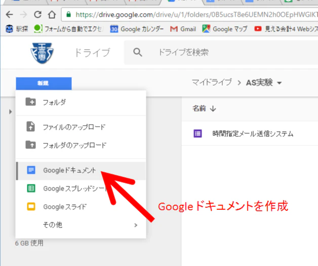Open the フォームから自動でエクセ bookmark

68,29
